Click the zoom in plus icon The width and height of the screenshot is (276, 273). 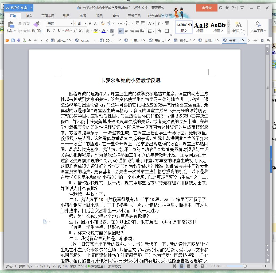pyautogui.click(x=265, y=266)
